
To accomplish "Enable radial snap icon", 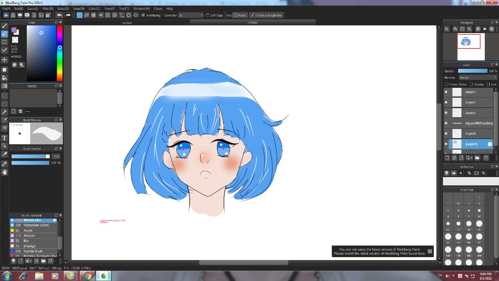I will pyautogui.click(x=108, y=15).
